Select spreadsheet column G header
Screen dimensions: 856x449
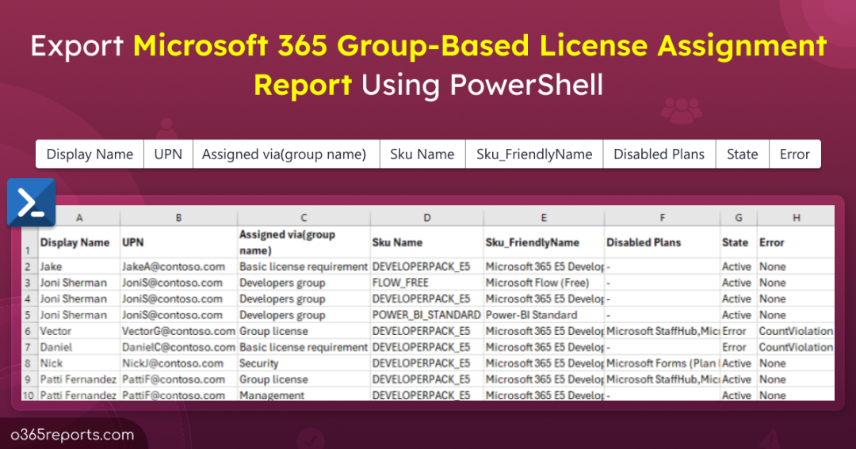739,218
